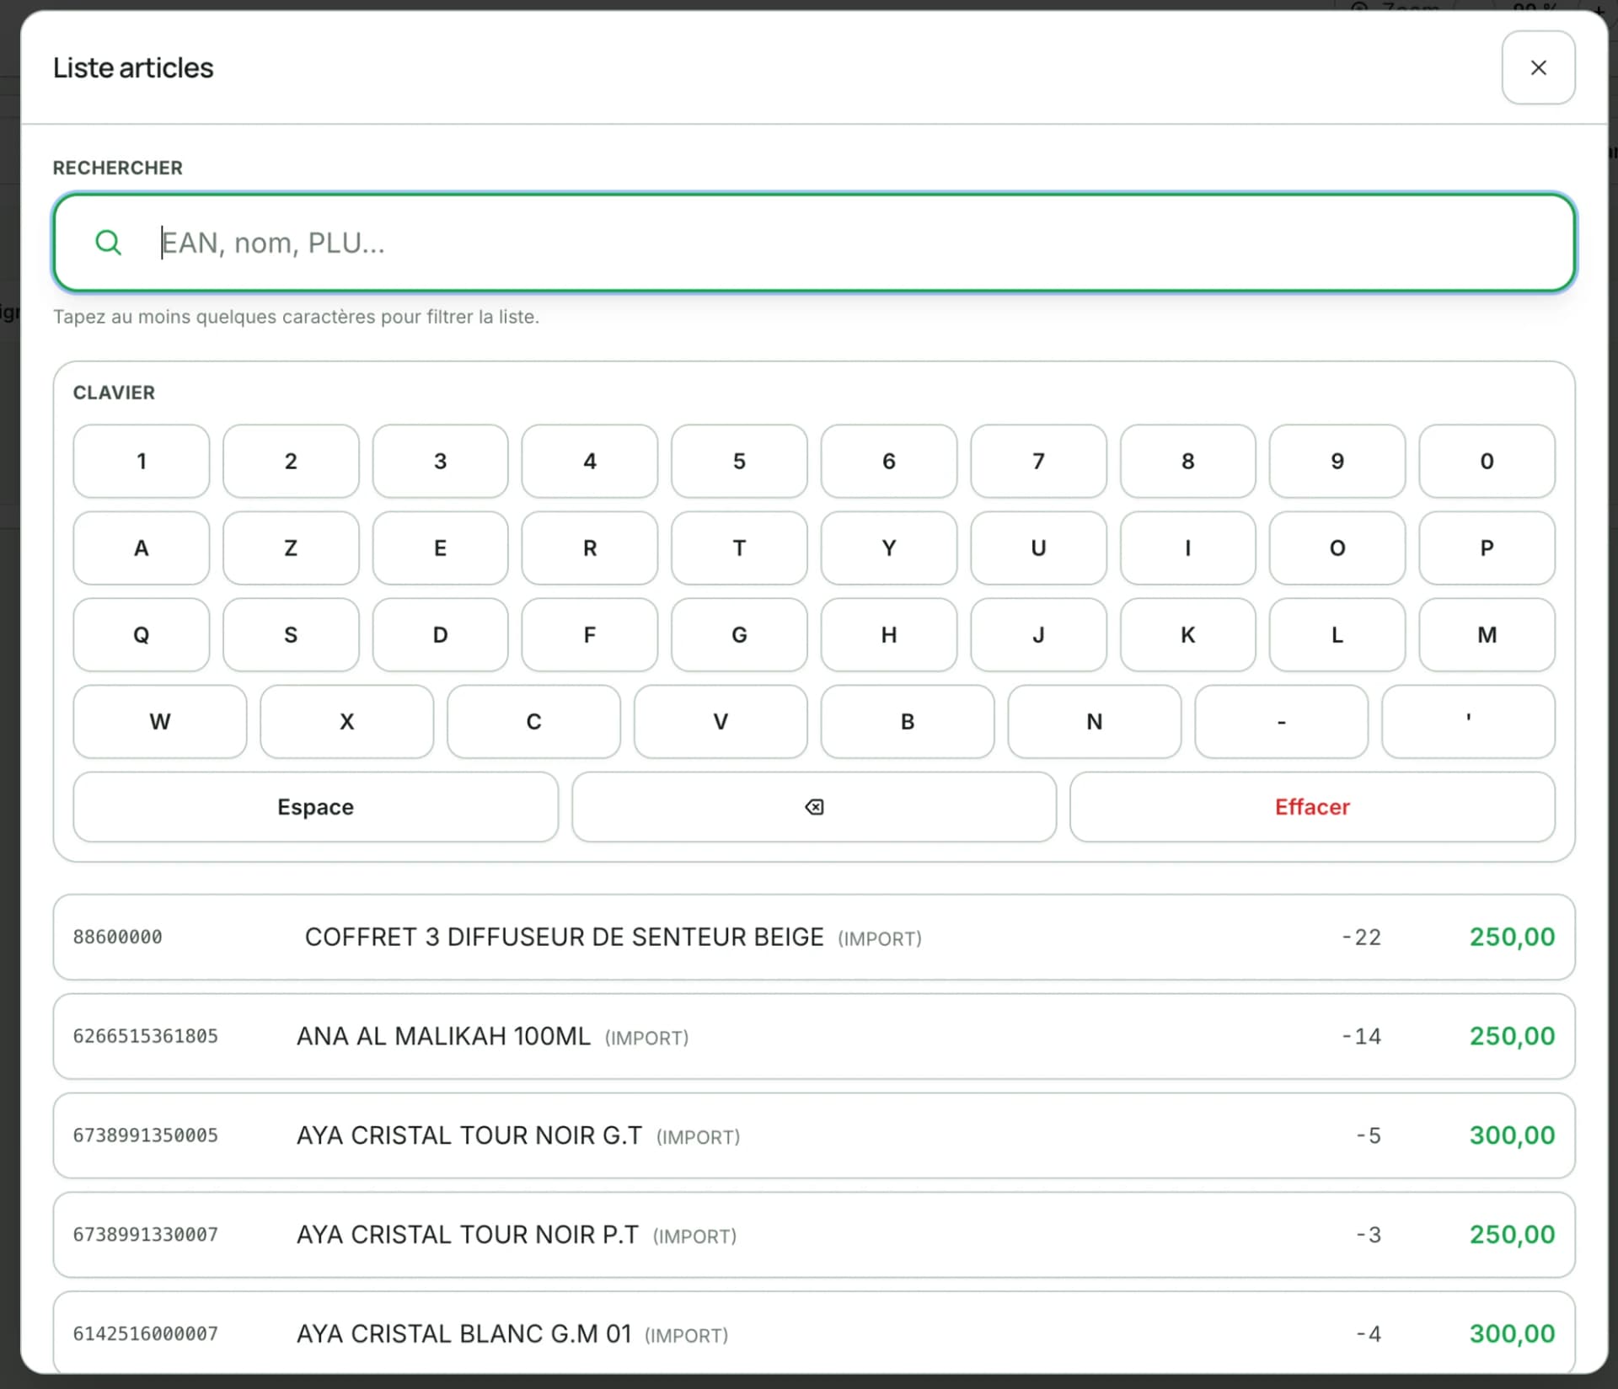
Task: Close the Liste articles dialog
Action: [1538, 67]
